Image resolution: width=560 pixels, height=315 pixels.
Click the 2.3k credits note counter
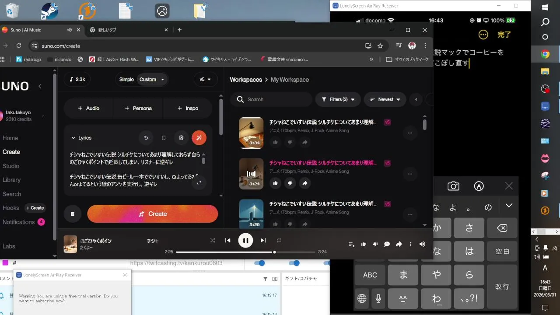[77, 79]
